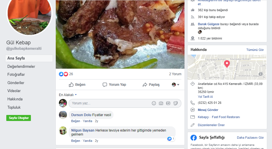This screenshot has height=149, width=272.
Task: Click the camera icon to attach photo
Action: [161, 103]
